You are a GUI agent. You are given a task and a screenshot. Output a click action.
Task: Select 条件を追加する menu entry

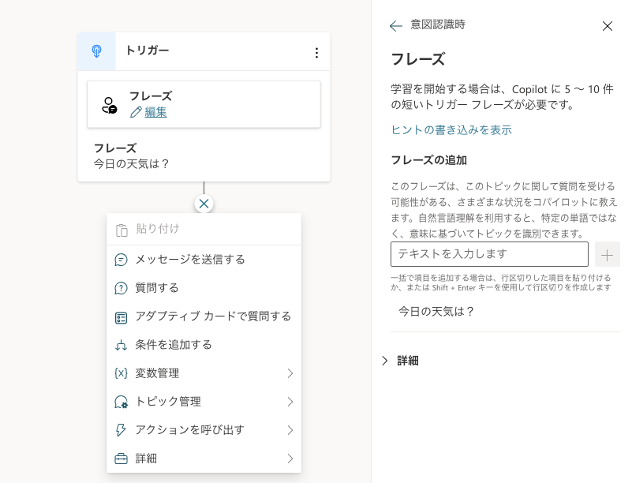point(173,345)
